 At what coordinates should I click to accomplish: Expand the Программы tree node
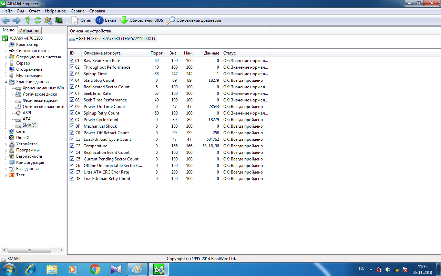pos(6,150)
